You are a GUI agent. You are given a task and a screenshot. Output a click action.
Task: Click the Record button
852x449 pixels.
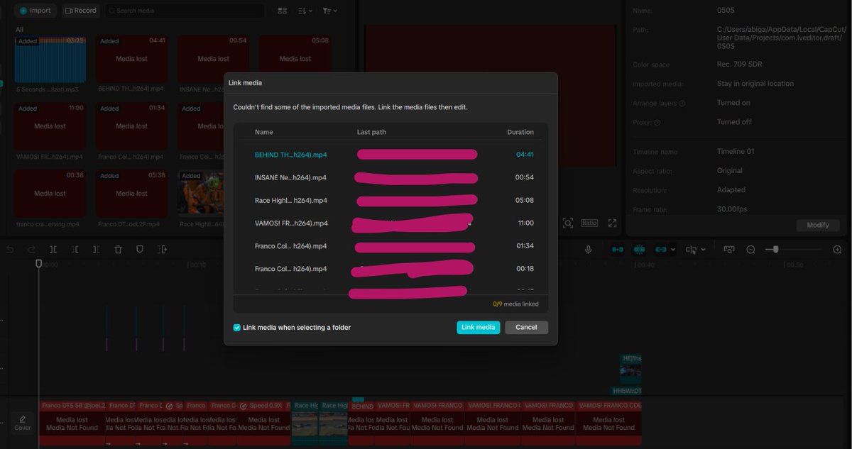coord(80,11)
